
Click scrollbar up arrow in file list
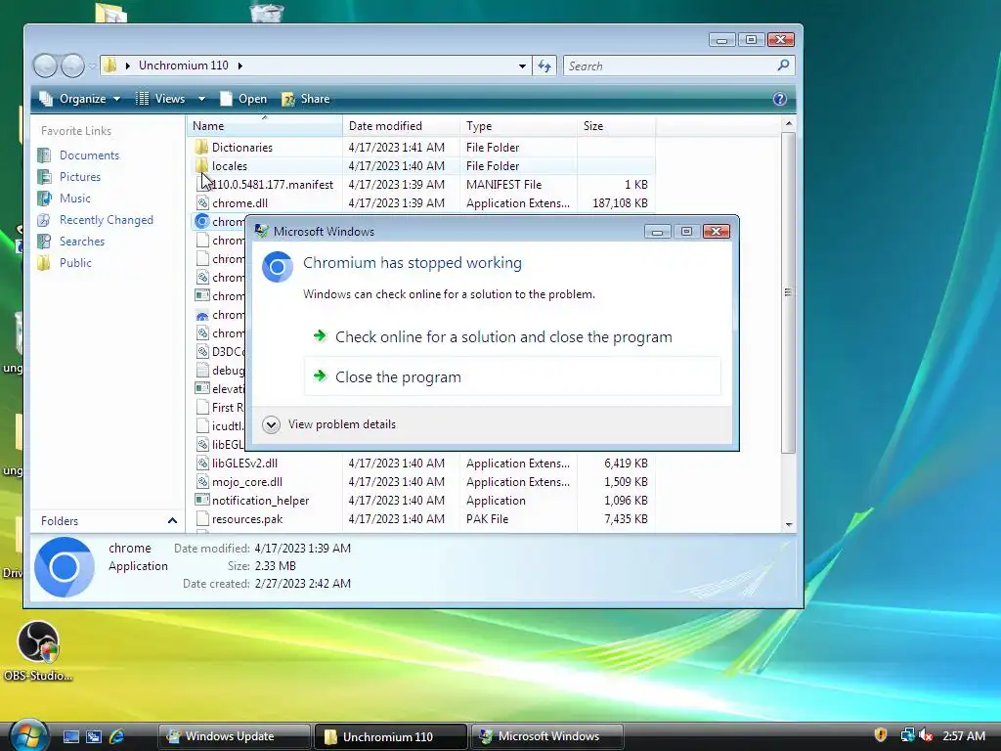point(789,124)
